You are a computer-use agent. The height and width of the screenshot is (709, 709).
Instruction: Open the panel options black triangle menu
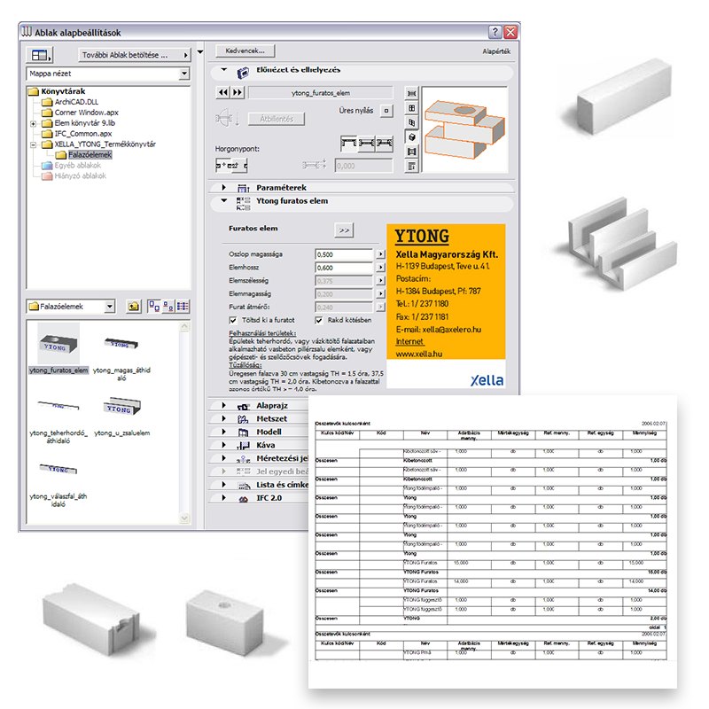click(200, 52)
